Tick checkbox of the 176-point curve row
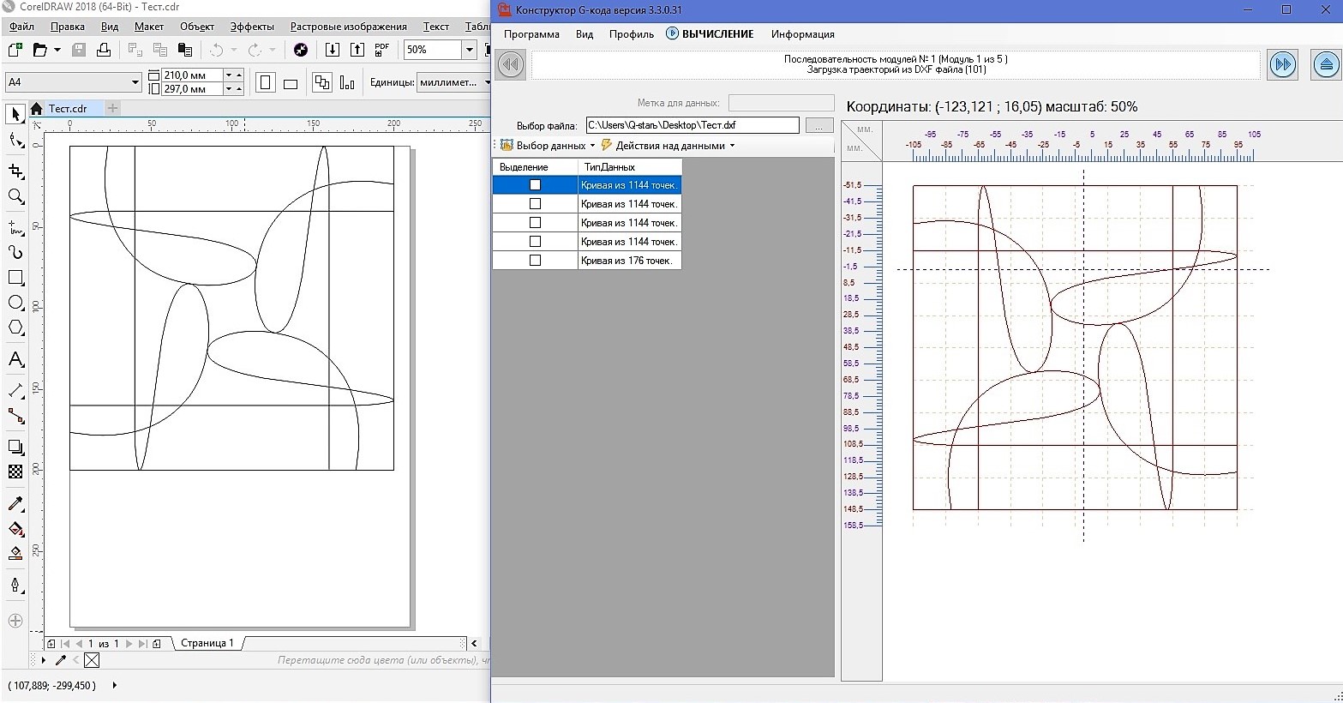The image size is (1343, 703). click(x=536, y=261)
